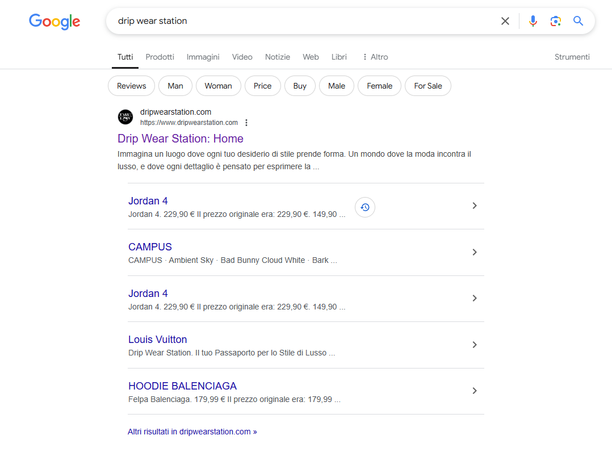Expand the Jordan 4 sitelink chevron above Louis Vuitton
Image resolution: width=612 pixels, height=452 pixels.
tap(475, 298)
